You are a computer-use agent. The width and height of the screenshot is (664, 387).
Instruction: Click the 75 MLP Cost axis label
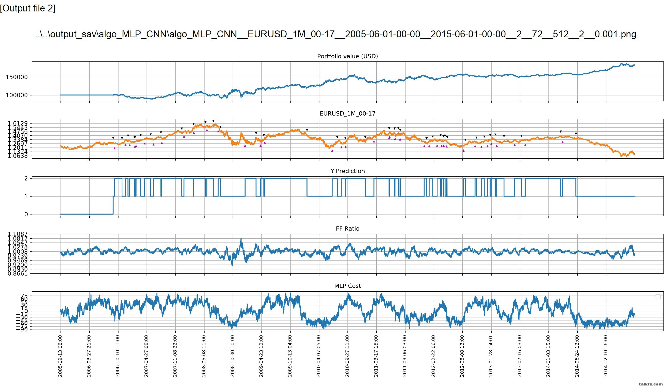24,296
